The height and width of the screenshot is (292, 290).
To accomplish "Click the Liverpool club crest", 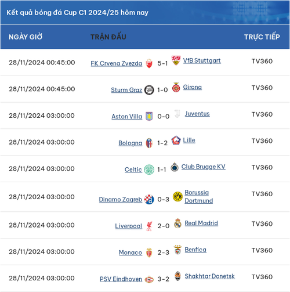I will tap(149, 226).
